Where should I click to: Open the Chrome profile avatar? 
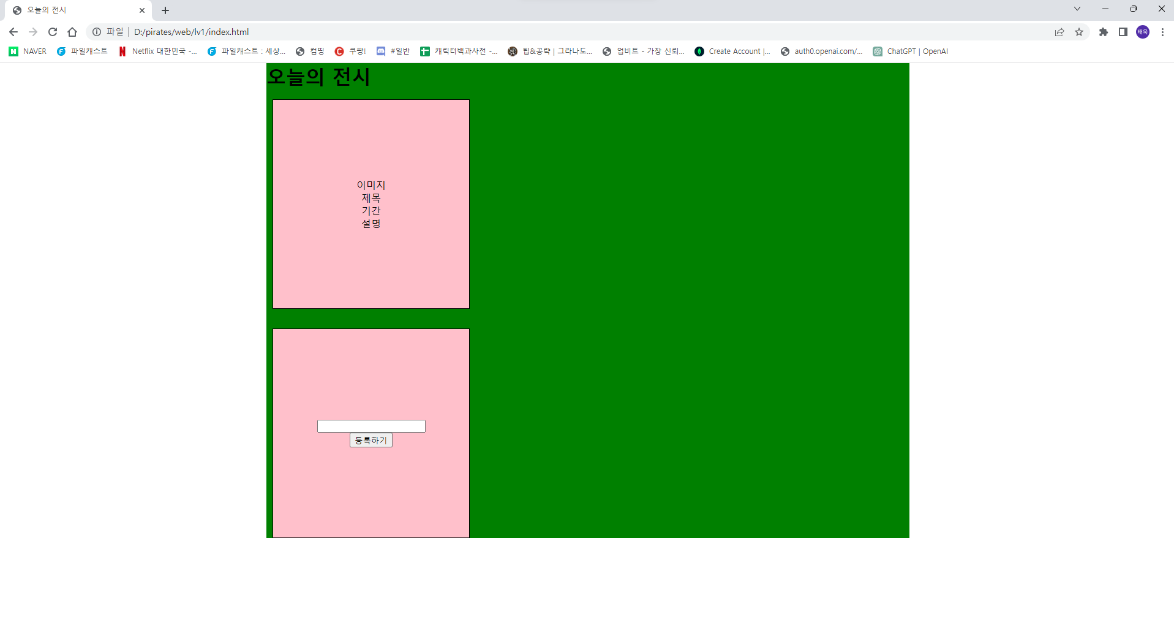pos(1143,32)
